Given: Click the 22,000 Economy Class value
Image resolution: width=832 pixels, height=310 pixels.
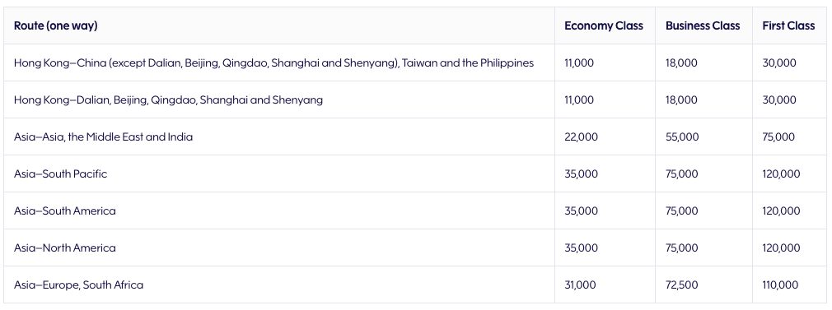Looking at the screenshot, I should 581,136.
